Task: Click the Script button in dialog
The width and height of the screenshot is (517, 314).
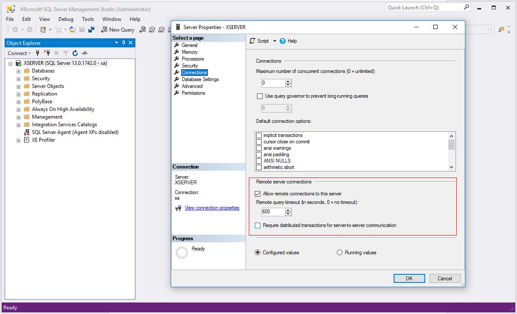Action: click(260, 41)
